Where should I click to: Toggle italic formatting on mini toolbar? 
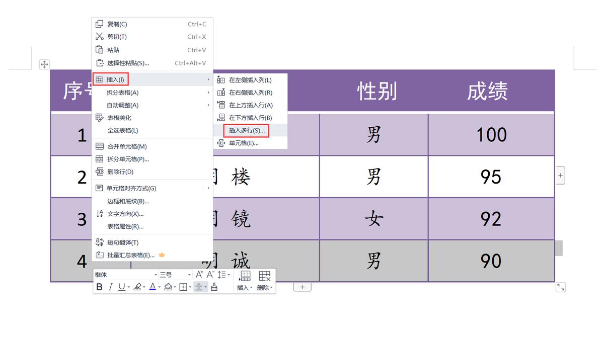pos(110,287)
